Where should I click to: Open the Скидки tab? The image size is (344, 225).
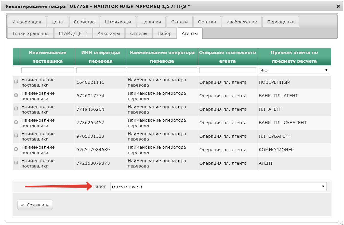[180, 22]
